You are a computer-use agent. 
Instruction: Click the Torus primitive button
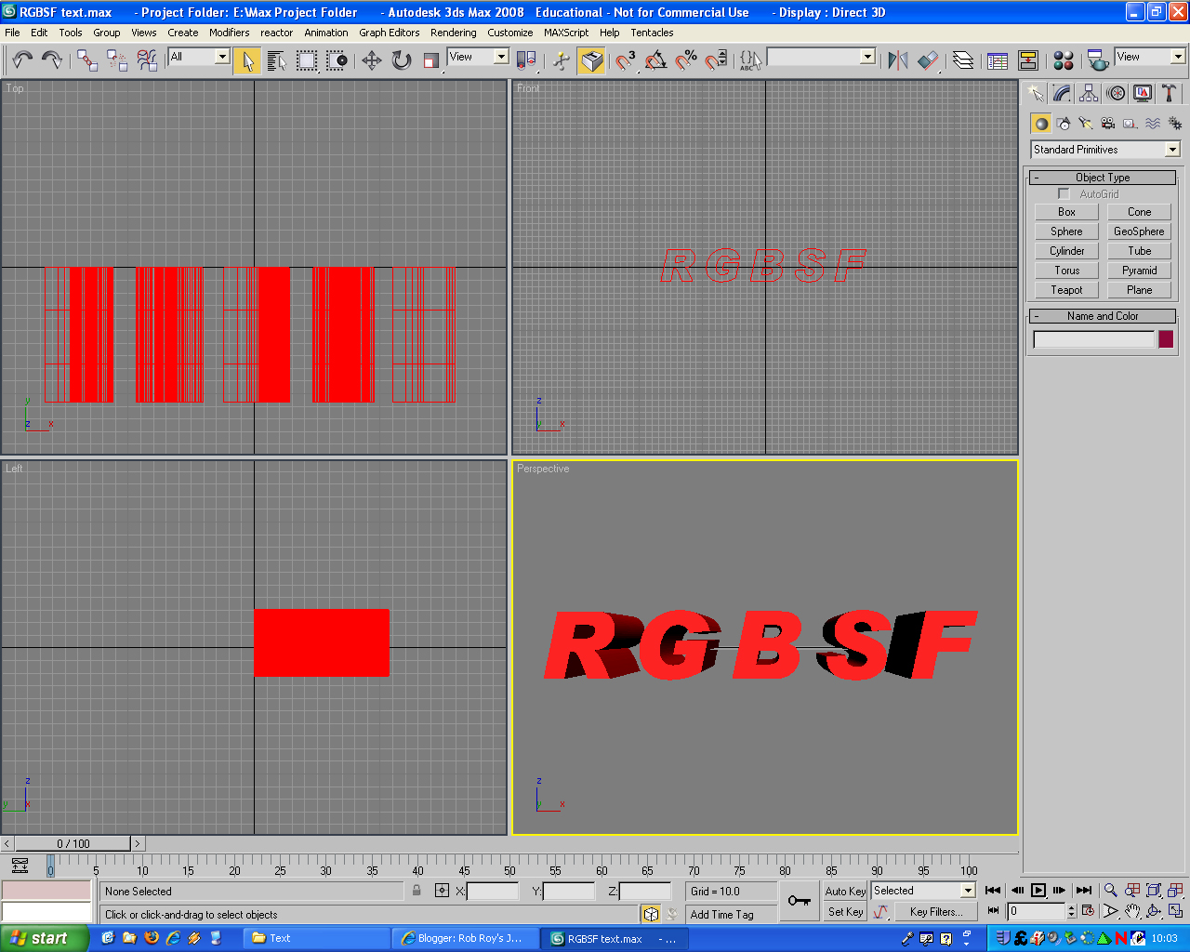[x=1066, y=271]
